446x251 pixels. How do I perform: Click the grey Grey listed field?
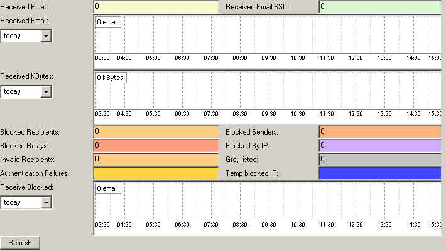381,159
